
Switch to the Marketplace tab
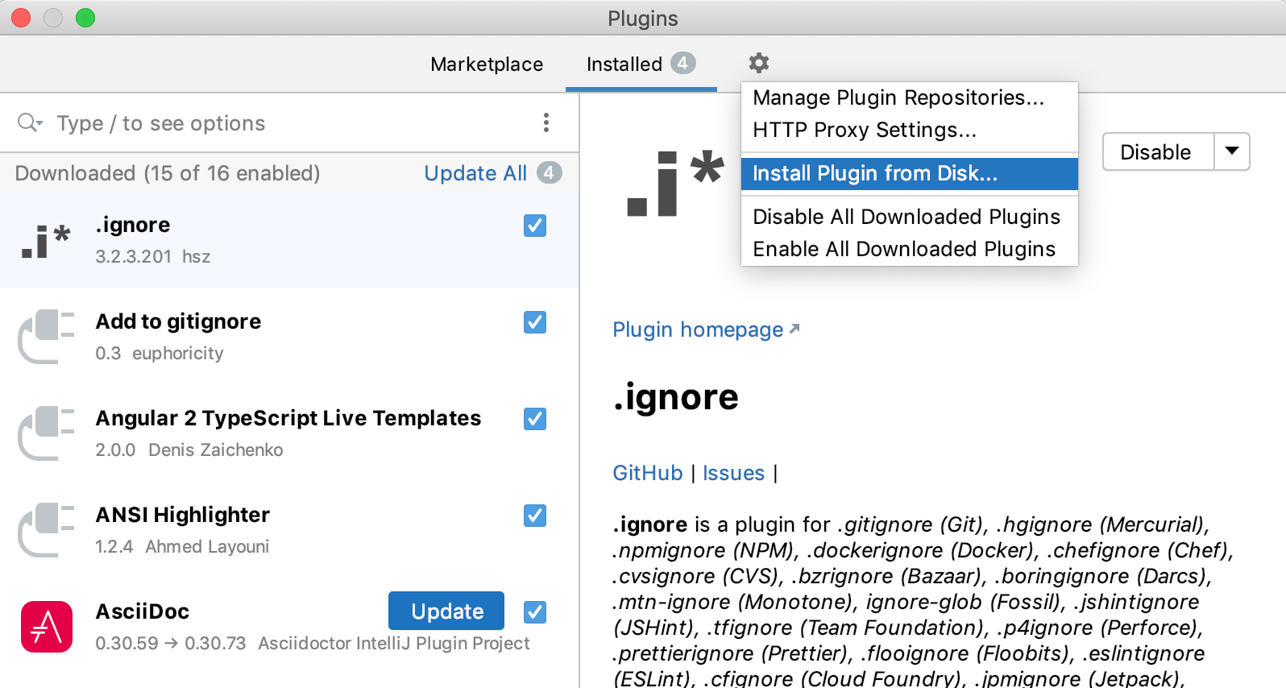(x=487, y=64)
